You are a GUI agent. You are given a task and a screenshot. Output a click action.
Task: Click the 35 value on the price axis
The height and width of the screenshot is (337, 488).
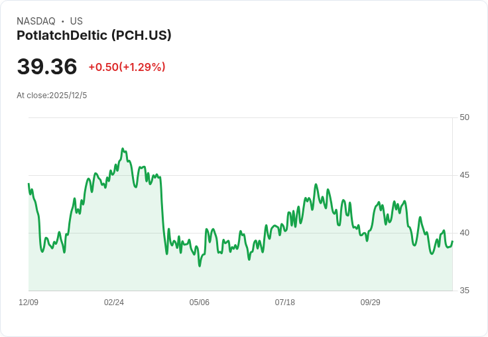pyautogui.click(x=464, y=291)
